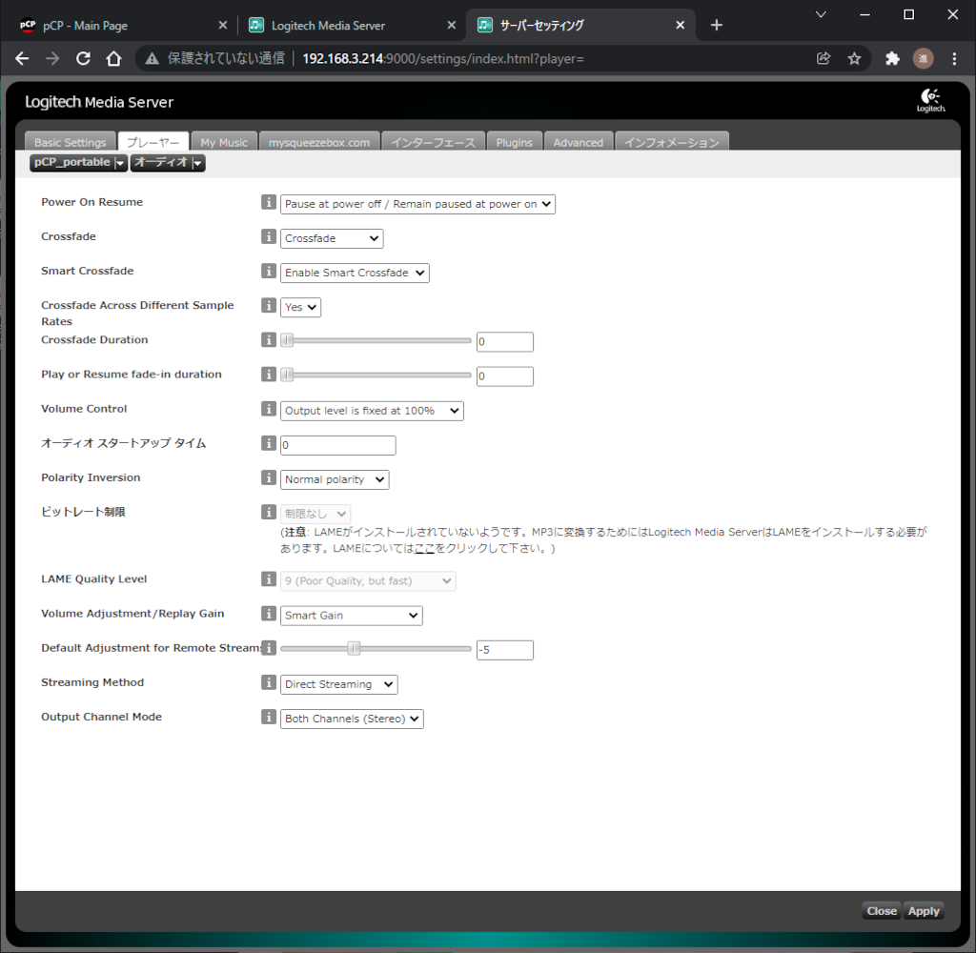Screen dimensions: 976x953
Task: Open Direct Streaming method dropdown
Action: point(338,684)
